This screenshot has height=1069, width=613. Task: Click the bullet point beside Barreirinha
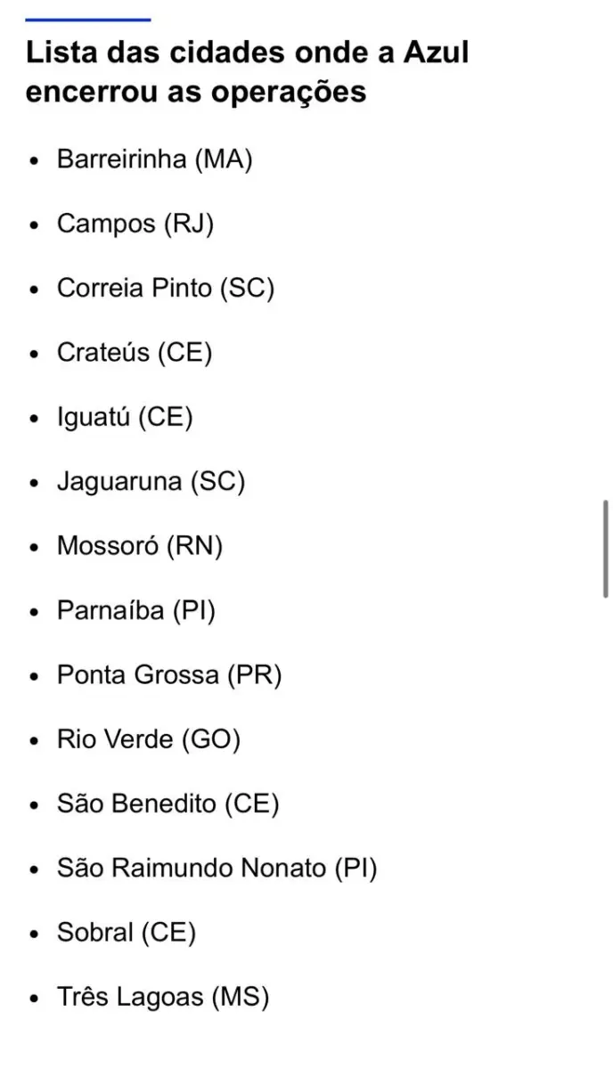pyautogui.click(x=35, y=161)
